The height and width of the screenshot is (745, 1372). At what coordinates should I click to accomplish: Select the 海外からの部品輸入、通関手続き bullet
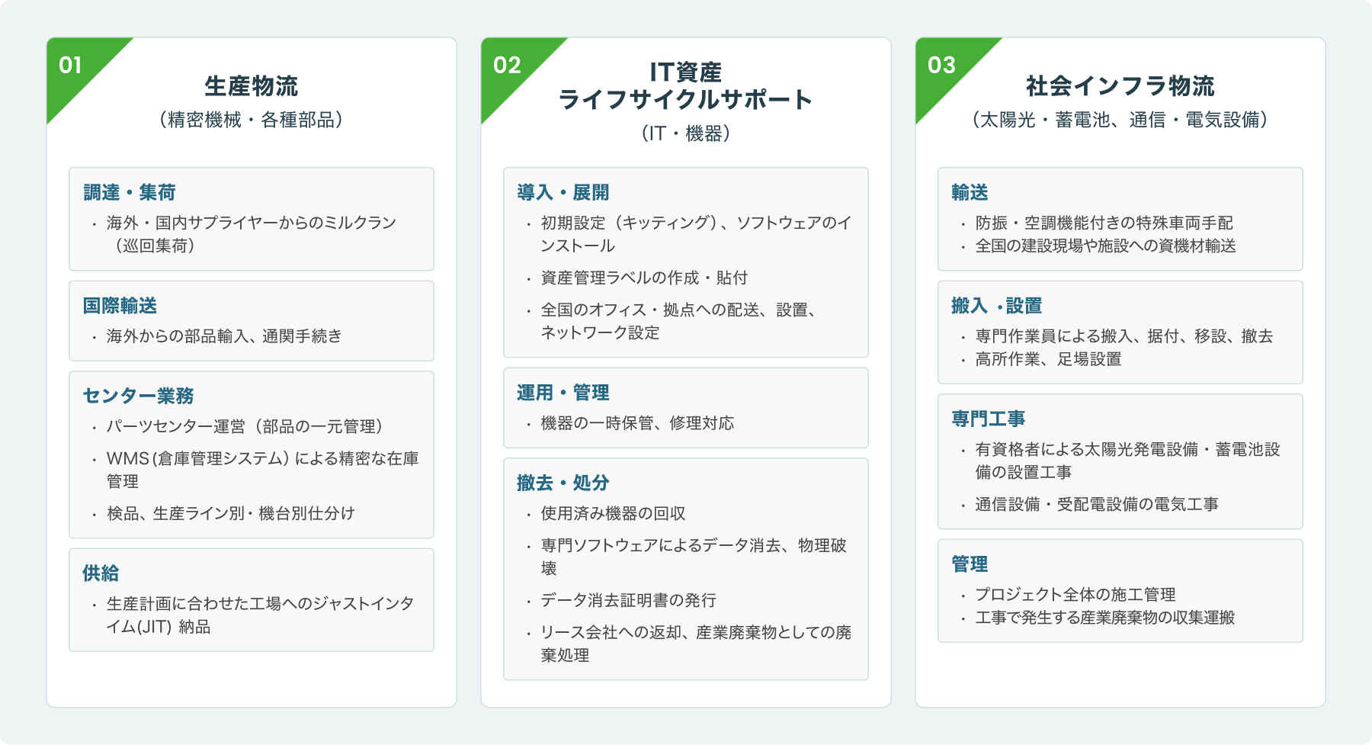(x=224, y=336)
